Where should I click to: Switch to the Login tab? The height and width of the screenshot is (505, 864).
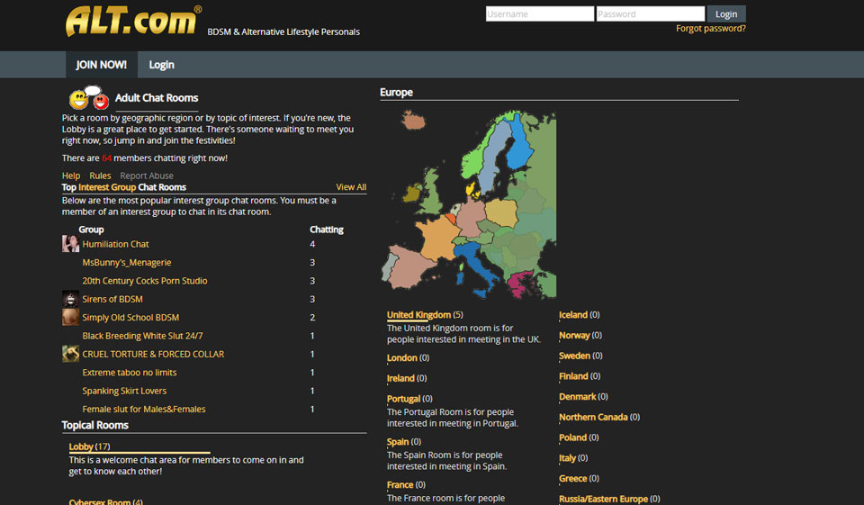(161, 65)
